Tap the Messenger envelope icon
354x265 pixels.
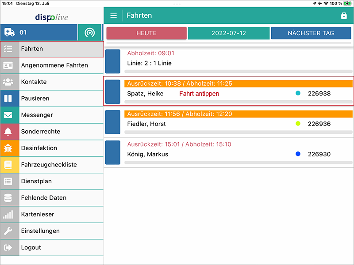[8, 115]
